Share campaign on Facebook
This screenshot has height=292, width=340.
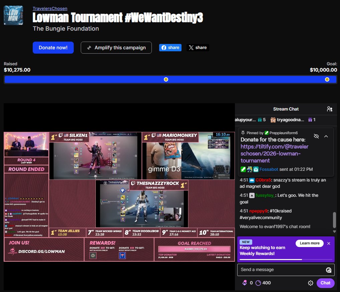(x=170, y=48)
